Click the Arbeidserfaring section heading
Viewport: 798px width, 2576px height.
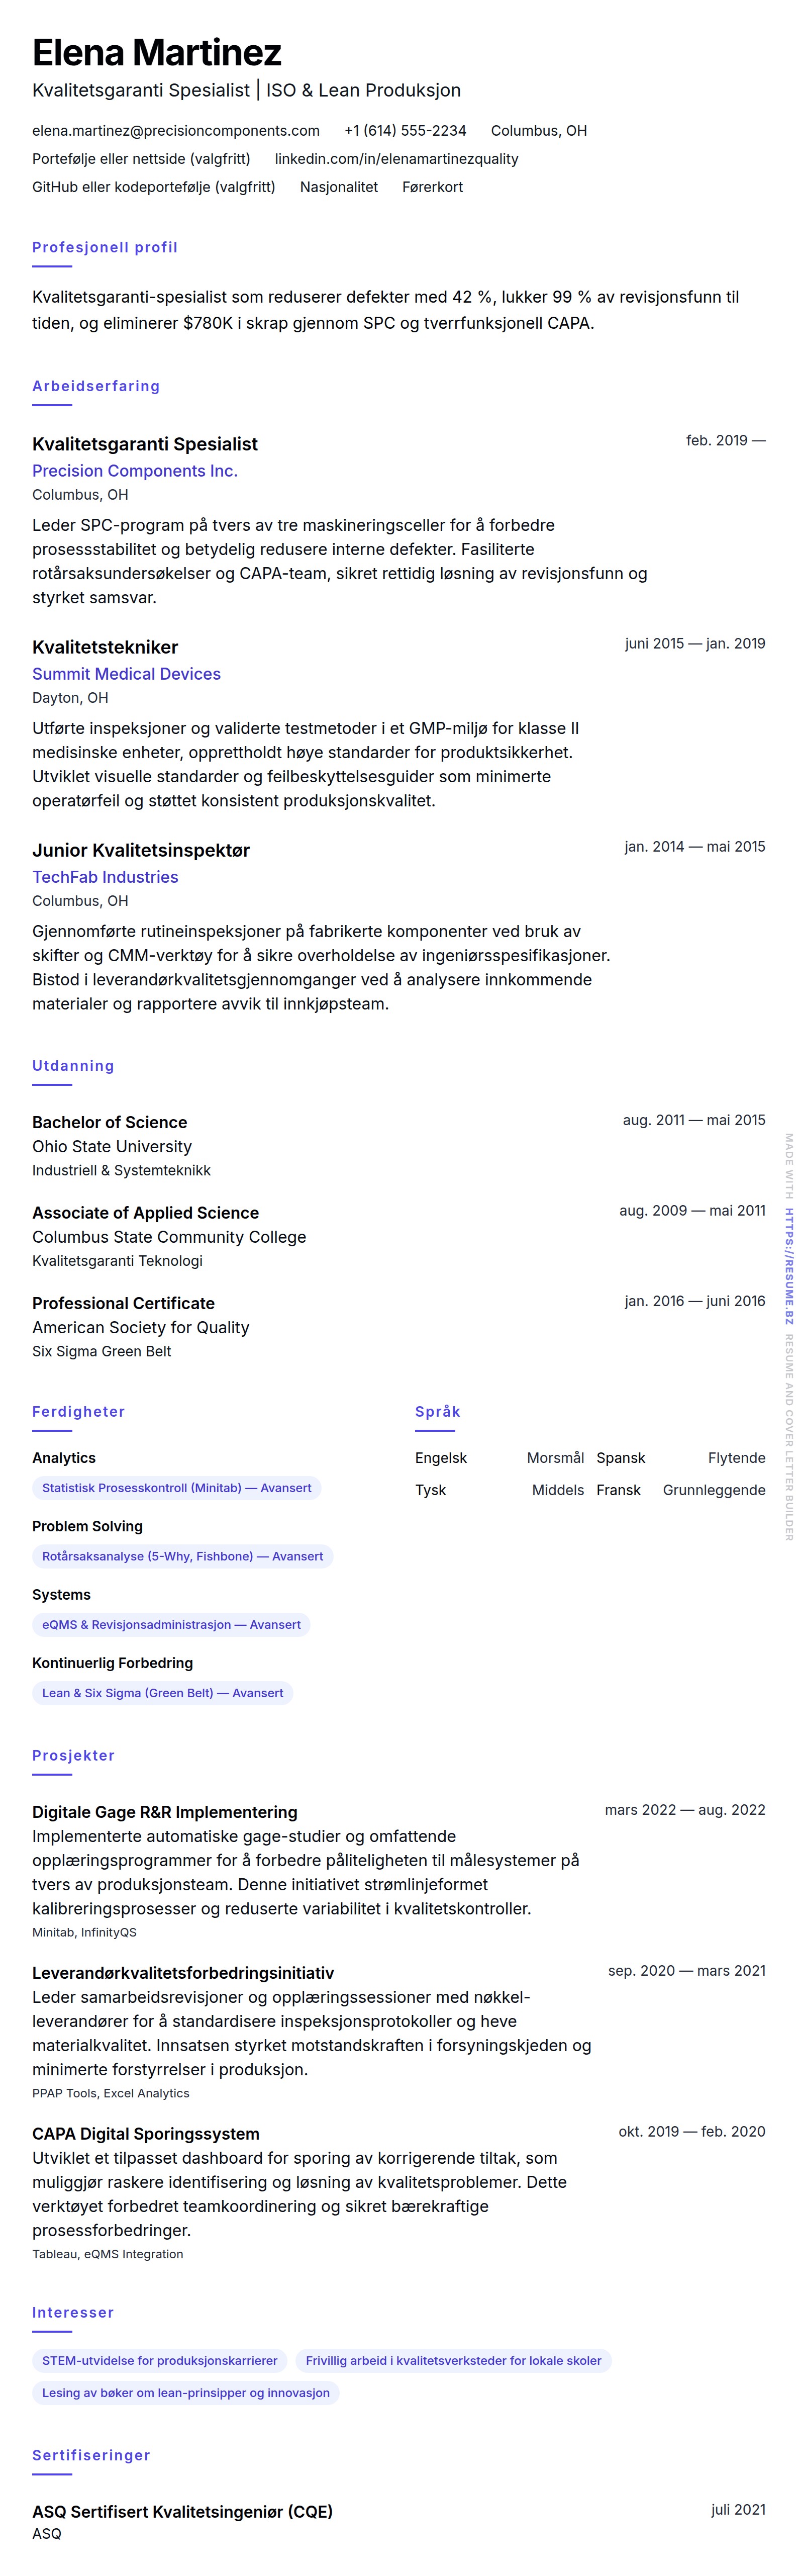[96, 386]
